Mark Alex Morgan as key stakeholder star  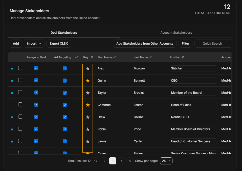(88, 68)
